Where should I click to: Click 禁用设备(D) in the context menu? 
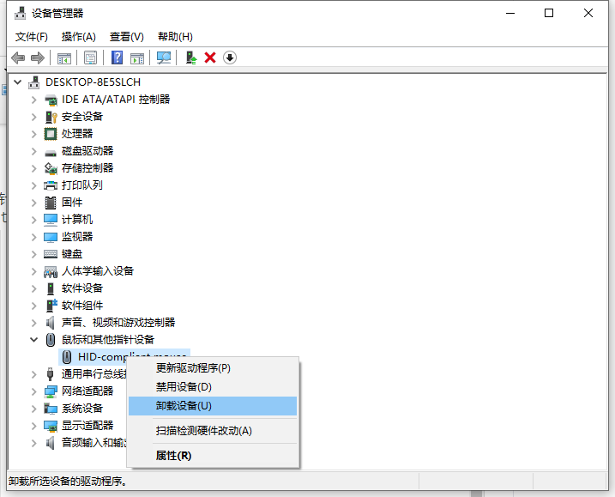[x=184, y=387]
